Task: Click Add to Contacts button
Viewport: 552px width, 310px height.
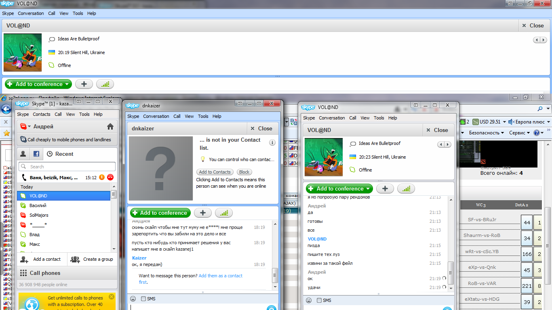Action: [215, 172]
